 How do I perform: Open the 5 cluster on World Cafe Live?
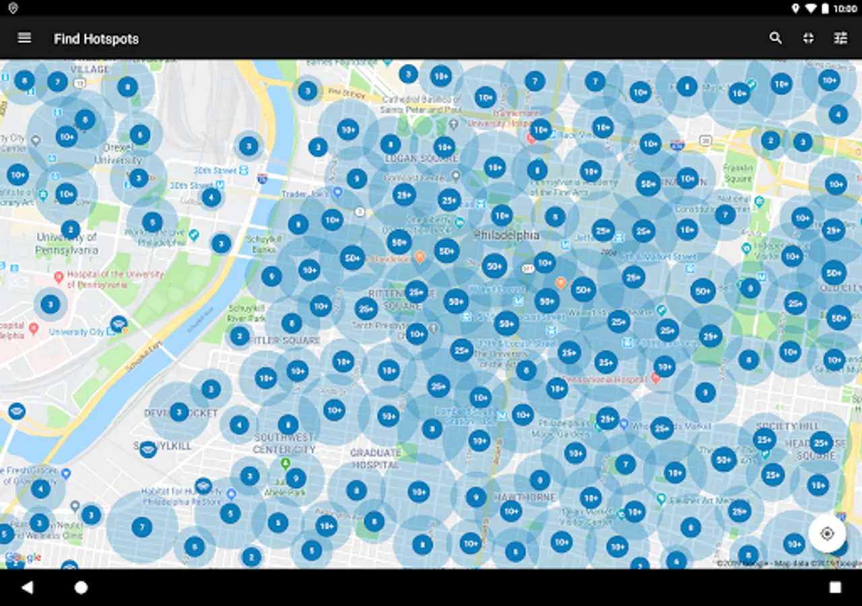152,222
